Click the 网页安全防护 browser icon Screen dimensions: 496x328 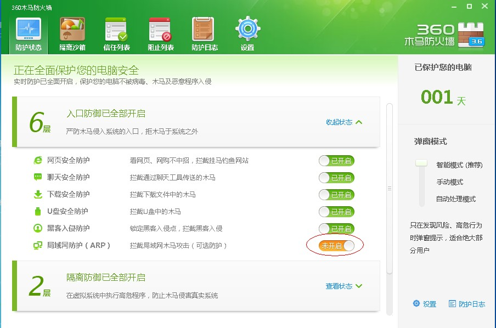38,160
